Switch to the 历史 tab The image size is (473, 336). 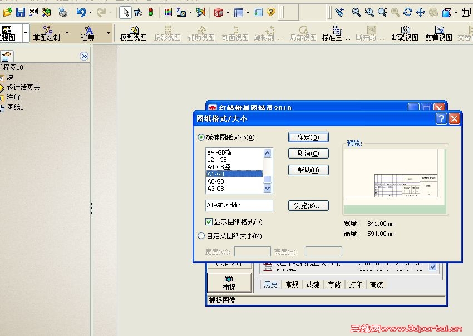[270, 284]
